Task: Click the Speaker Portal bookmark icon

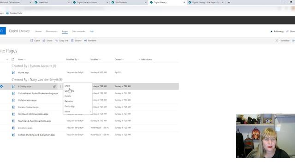Action: pyautogui.click(x=7, y=13)
